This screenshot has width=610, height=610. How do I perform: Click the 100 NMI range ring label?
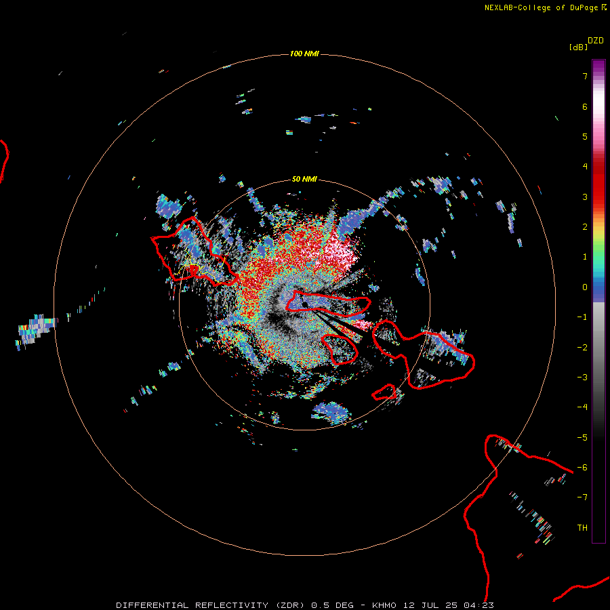(304, 54)
